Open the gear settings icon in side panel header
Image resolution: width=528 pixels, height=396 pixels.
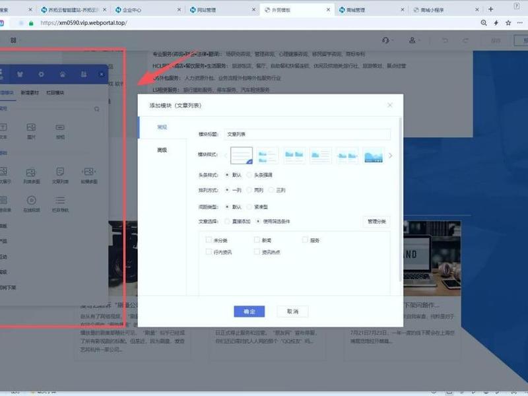pyautogui.click(x=41, y=75)
